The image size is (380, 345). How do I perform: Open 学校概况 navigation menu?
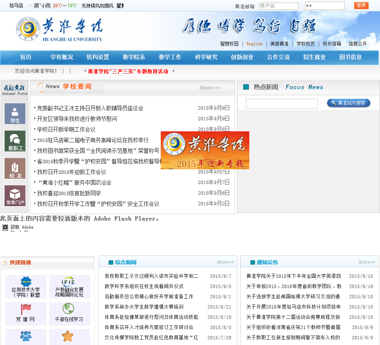(x=62, y=57)
